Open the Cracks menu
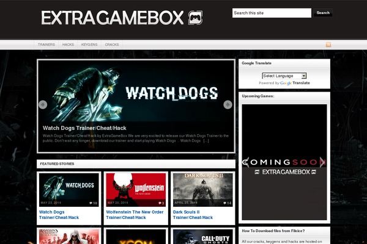 click(112, 45)
